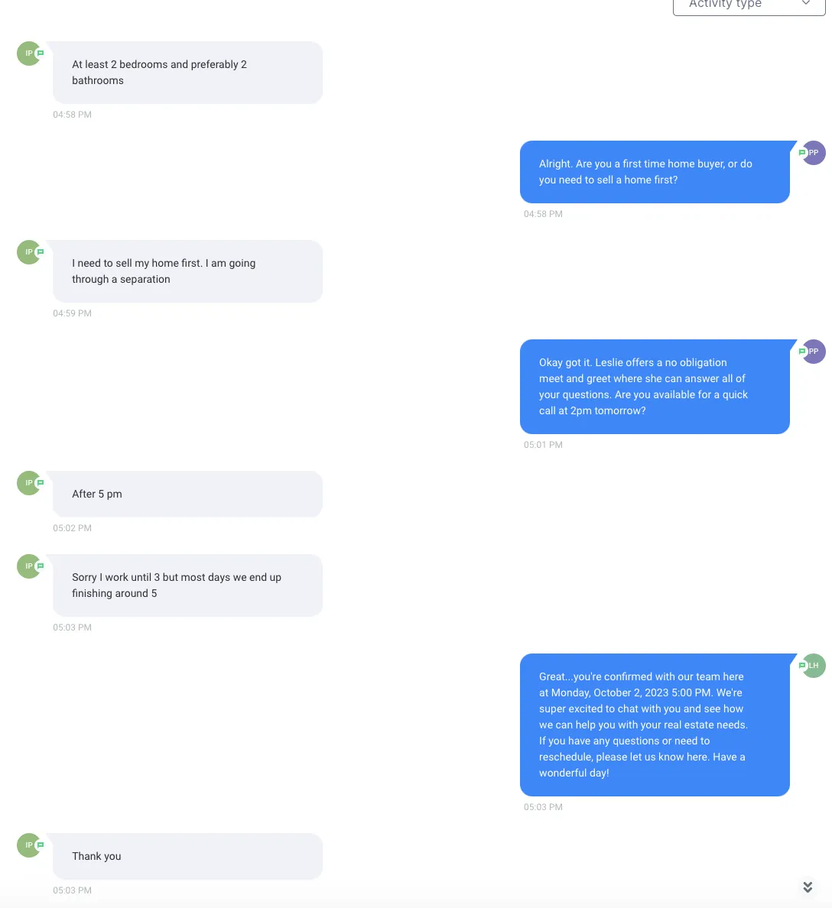The image size is (832, 908).
Task: Click the 05:01 PM timestamp
Action: [x=543, y=445]
